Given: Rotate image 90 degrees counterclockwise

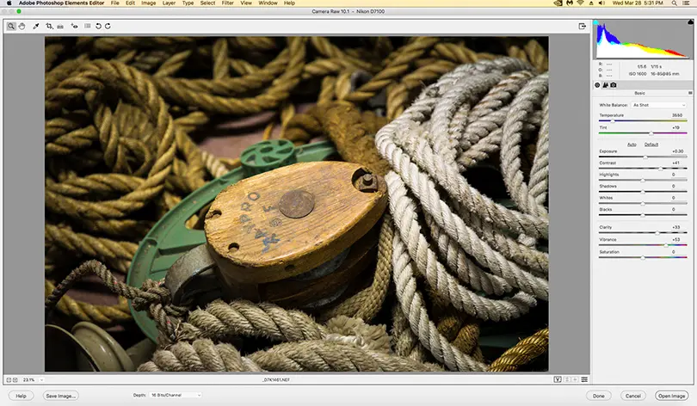Looking at the screenshot, I should 98,27.
